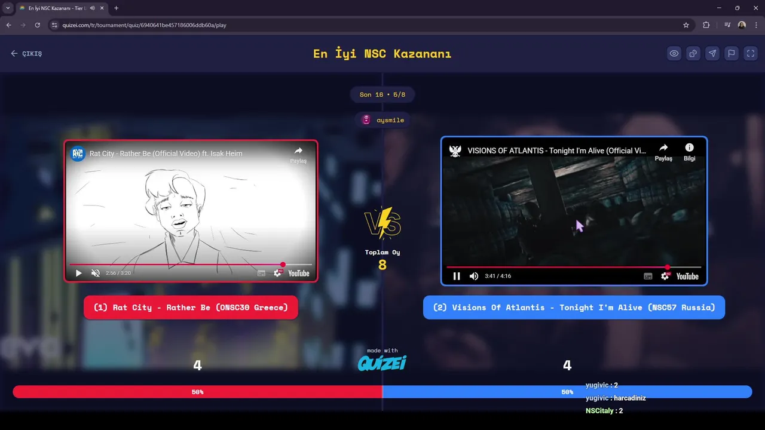The image size is (765, 430).
Task: Open settings gear on Rat City video
Action: point(278,273)
